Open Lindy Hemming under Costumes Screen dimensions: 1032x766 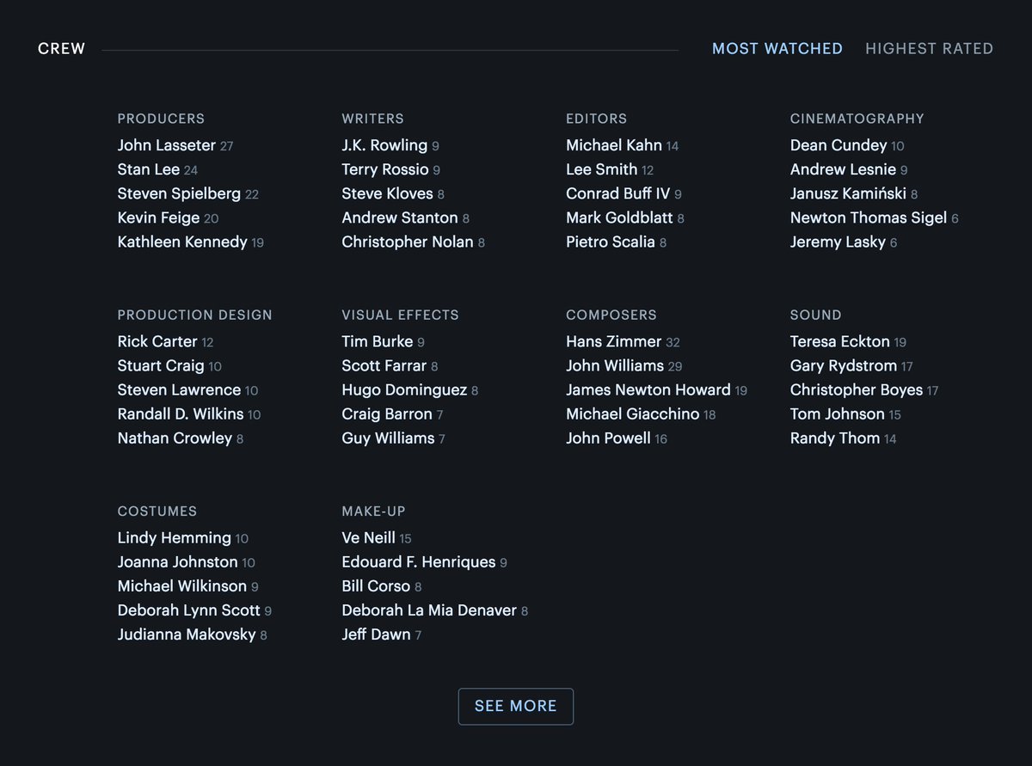coord(174,537)
